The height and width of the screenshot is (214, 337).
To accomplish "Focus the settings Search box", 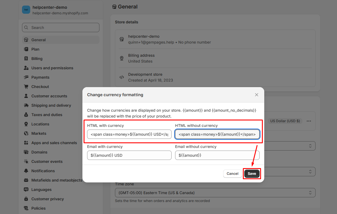I will 61,27.
